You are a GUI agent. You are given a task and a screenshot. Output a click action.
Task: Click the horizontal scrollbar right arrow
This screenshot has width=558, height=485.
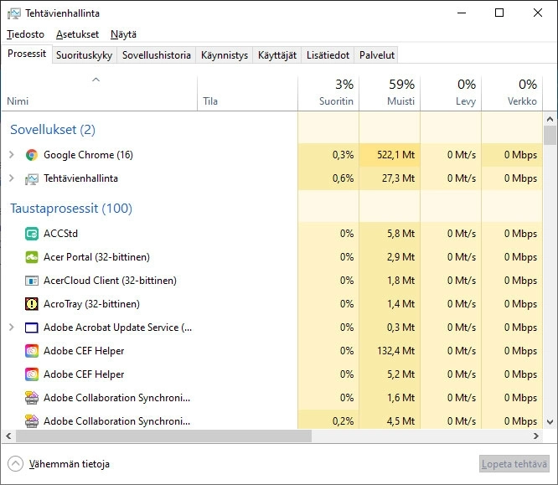click(x=537, y=436)
